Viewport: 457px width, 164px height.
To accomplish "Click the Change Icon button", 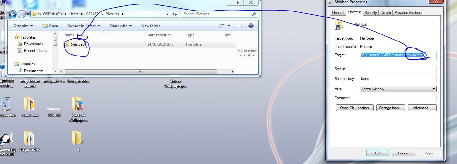I will coord(391,108).
